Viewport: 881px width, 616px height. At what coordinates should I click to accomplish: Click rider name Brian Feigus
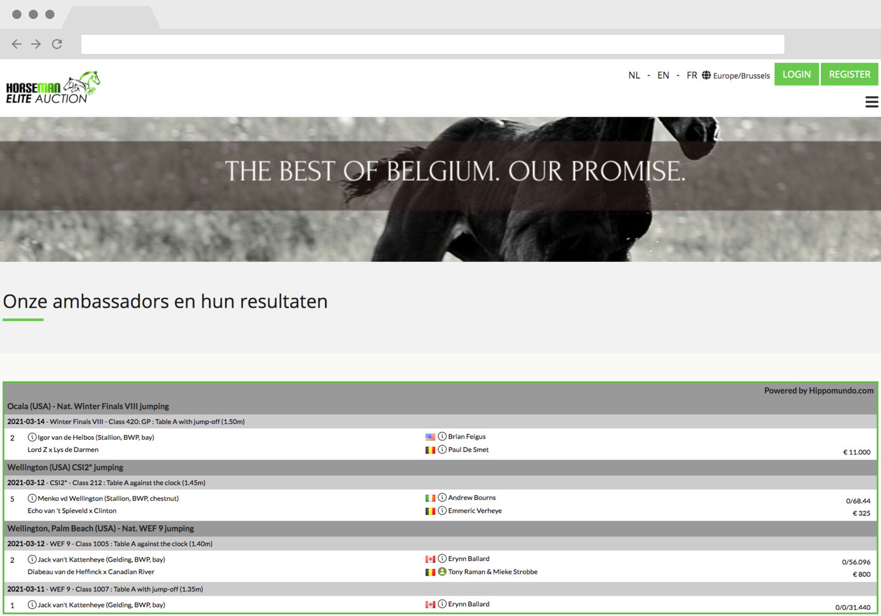[x=467, y=437]
